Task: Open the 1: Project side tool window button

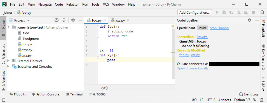Action: point(3,28)
